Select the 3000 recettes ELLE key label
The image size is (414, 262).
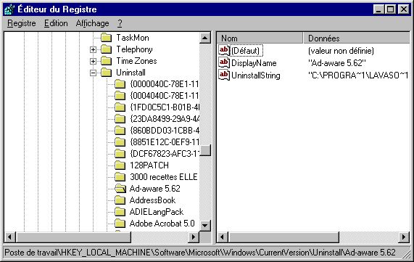point(163,177)
